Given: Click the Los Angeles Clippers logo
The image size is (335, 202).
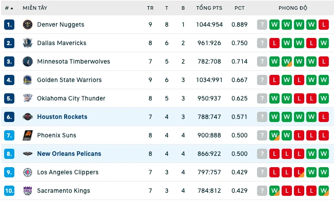Looking at the screenshot, I should coord(28,172).
